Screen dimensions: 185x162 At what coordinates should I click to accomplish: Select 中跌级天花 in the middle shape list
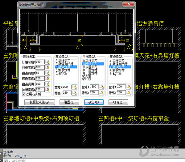pos(93,64)
